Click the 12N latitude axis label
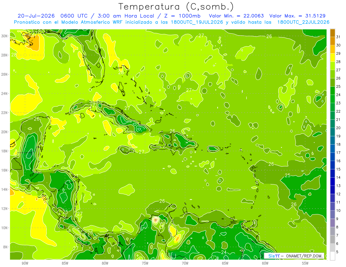The image size is (346, 267). pos(4,208)
